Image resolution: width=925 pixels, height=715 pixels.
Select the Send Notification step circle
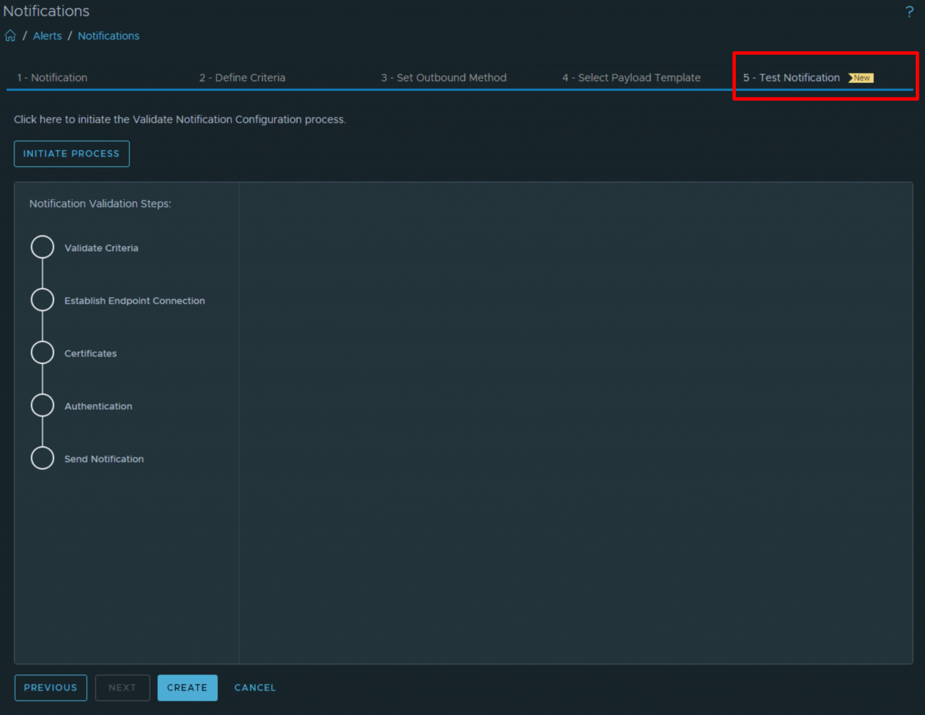(x=42, y=458)
